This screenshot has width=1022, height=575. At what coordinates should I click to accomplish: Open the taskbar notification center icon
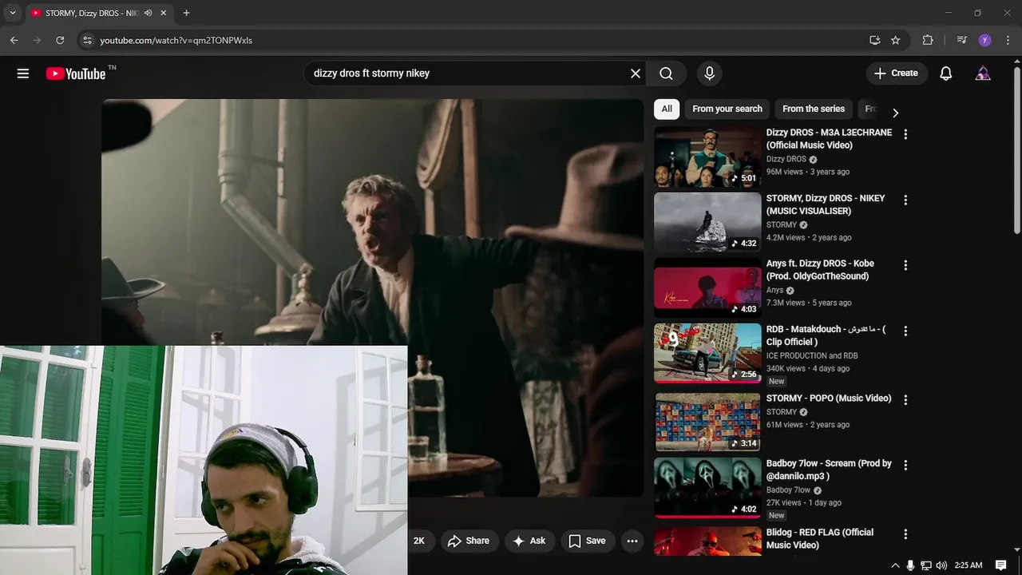1000,565
